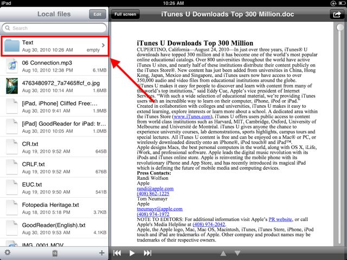Expand Text folder with the chevron

103,45
